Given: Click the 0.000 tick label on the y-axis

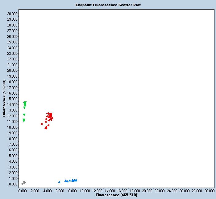Looking at the screenshot, I should tap(13, 184).
